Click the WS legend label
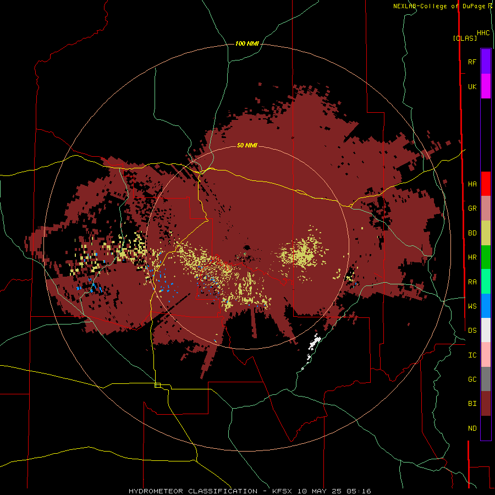Viewport: 495px width, 495px height. [x=472, y=306]
